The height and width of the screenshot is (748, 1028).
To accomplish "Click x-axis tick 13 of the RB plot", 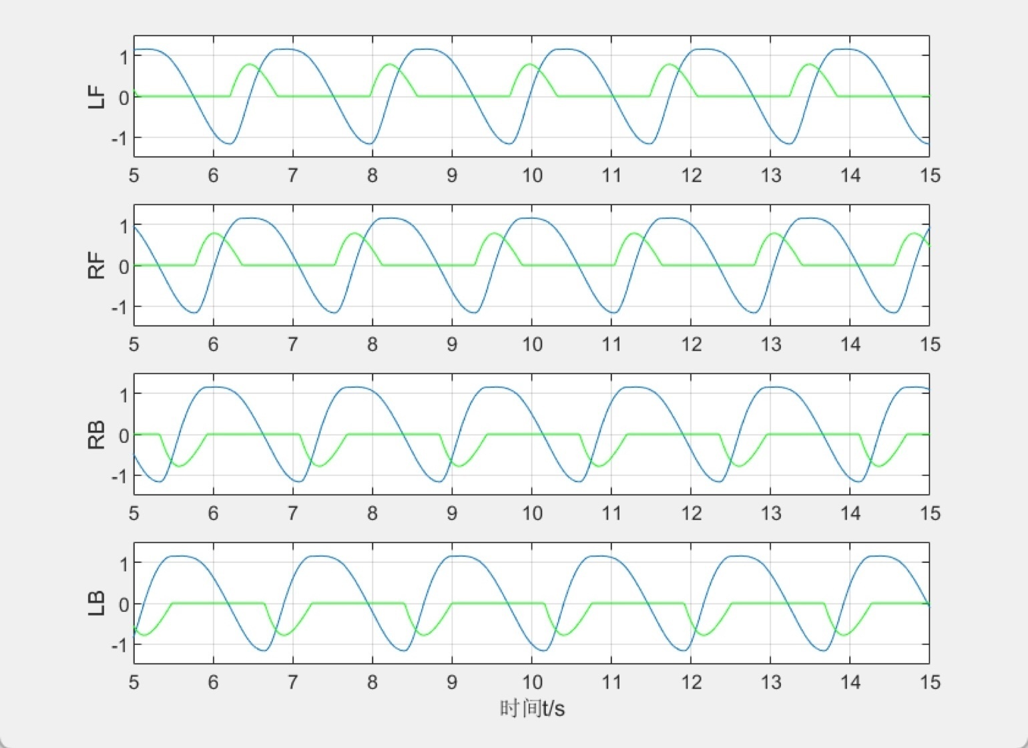I will [x=770, y=514].
